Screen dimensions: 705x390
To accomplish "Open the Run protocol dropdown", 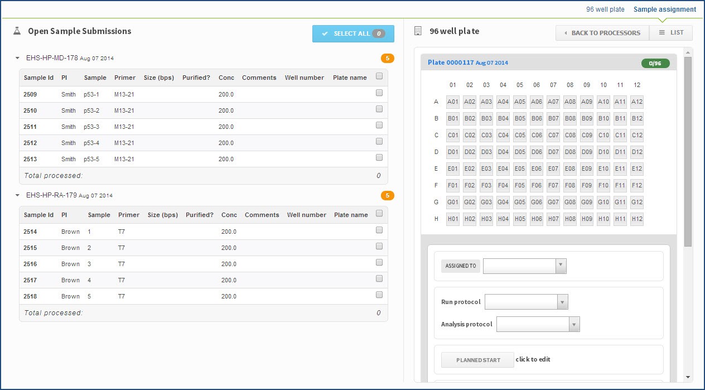I will point(563,302).
